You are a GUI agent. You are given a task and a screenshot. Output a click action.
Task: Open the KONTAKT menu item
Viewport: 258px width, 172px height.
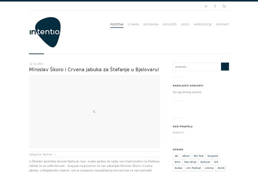click(x=222, y=25)
